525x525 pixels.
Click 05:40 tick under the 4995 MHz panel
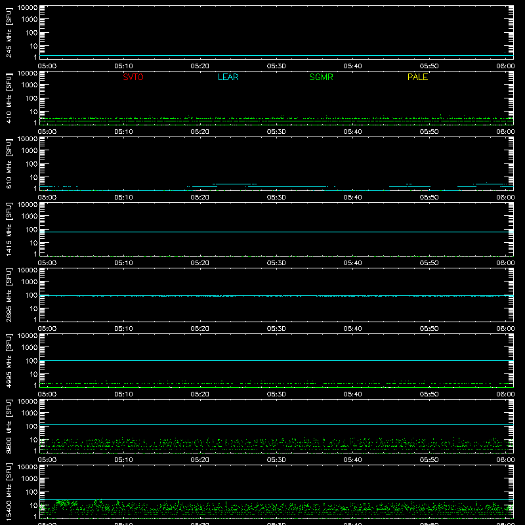coord(352,394)
